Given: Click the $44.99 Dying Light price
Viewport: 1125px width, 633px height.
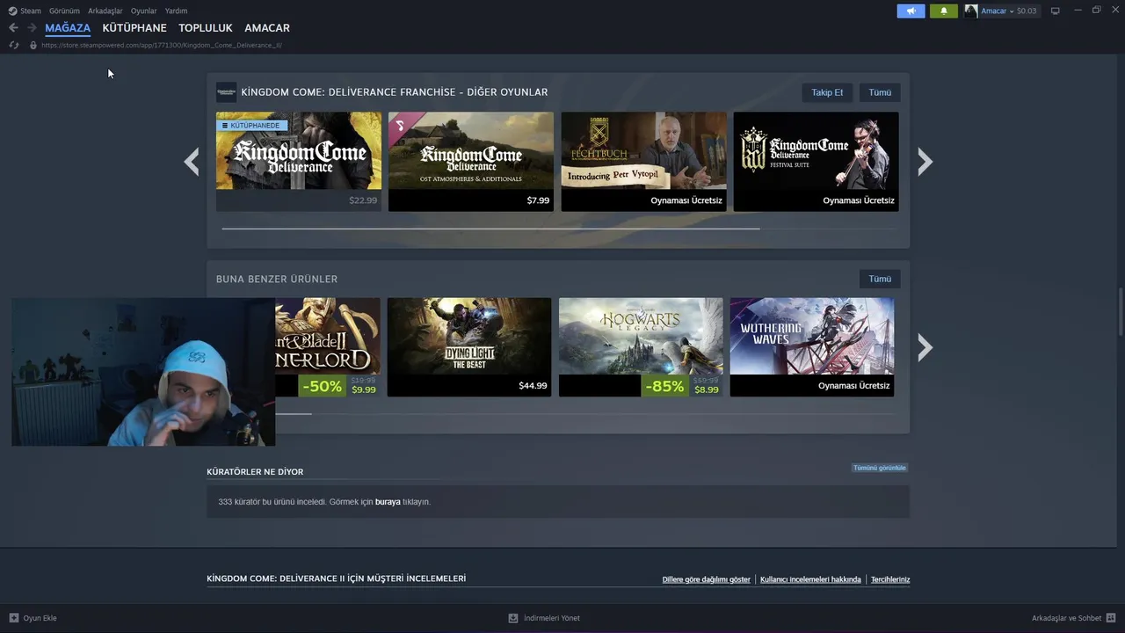Looking at the screenshot, I should (533, 386).
